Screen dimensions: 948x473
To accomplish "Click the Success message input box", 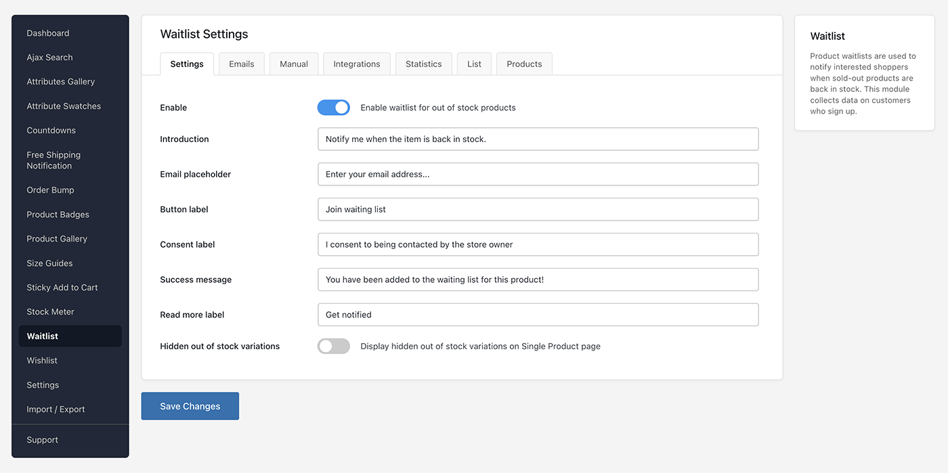I will 538,279.
